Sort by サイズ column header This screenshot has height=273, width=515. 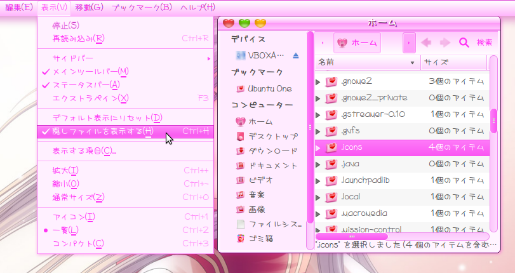point(453,62)
